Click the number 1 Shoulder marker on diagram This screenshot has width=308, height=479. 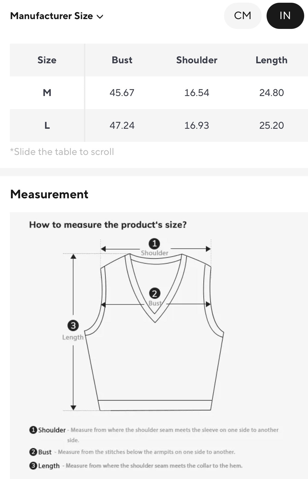pyautogui.click(x=154, y=244)
